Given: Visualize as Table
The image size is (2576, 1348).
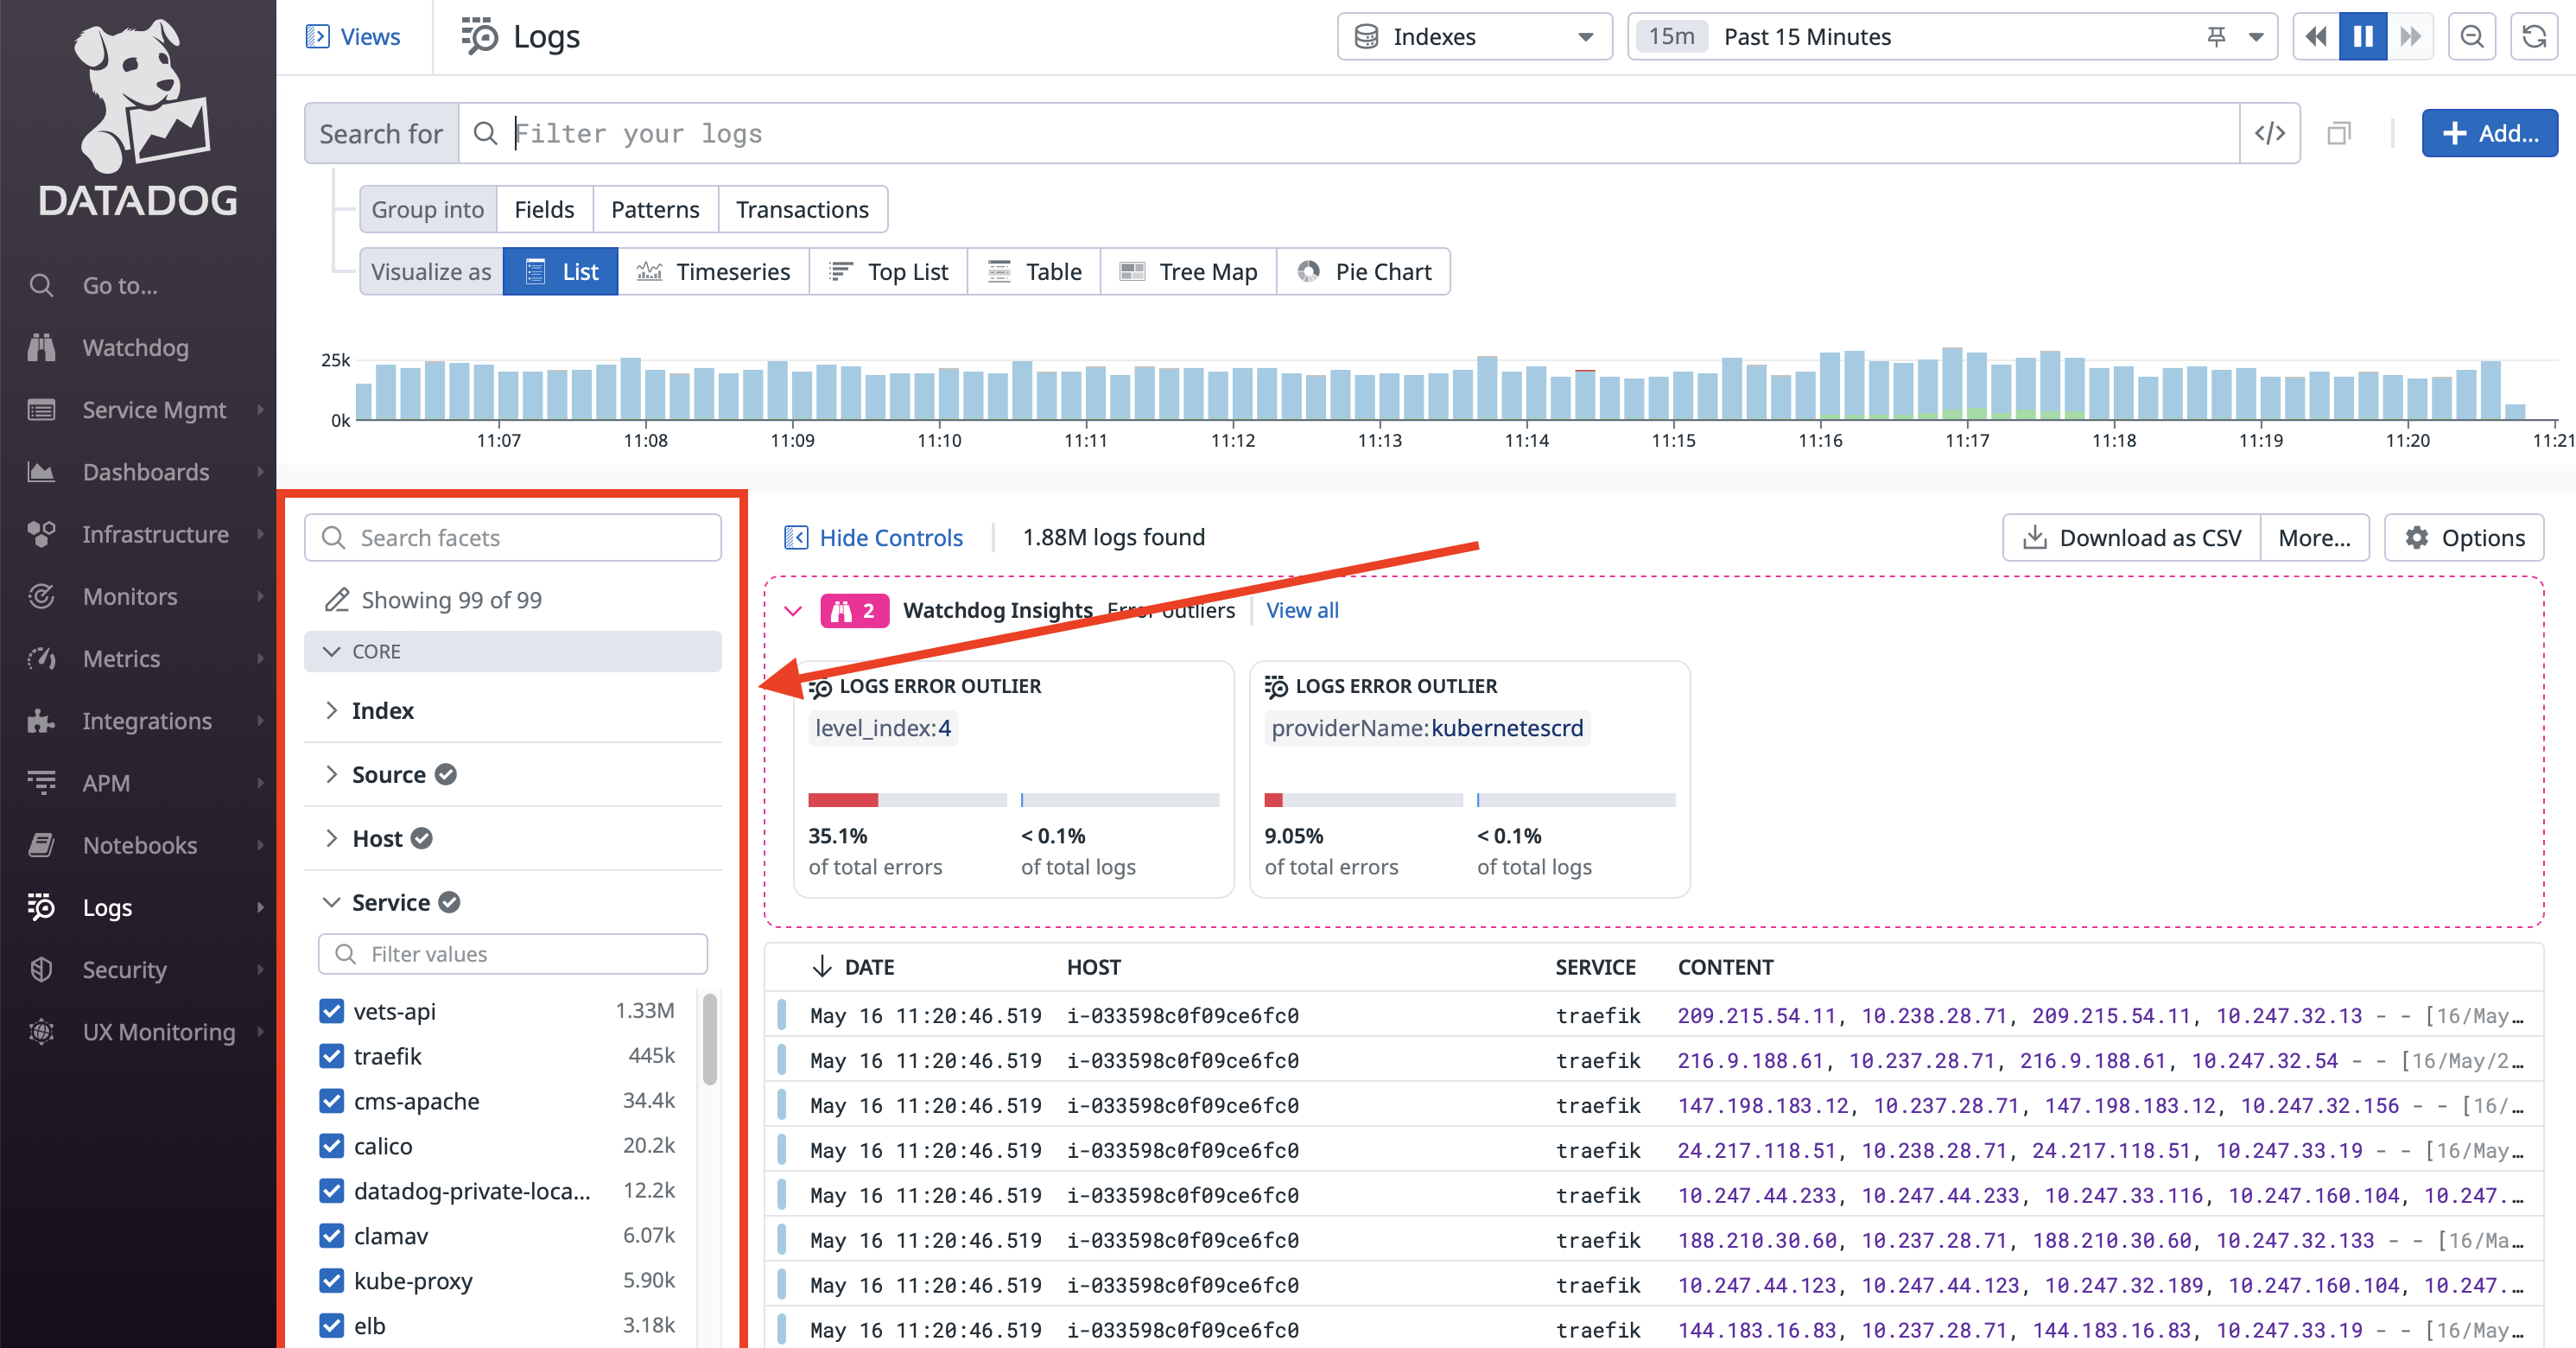Looking at the screenshot, I should pos(1034,272).
